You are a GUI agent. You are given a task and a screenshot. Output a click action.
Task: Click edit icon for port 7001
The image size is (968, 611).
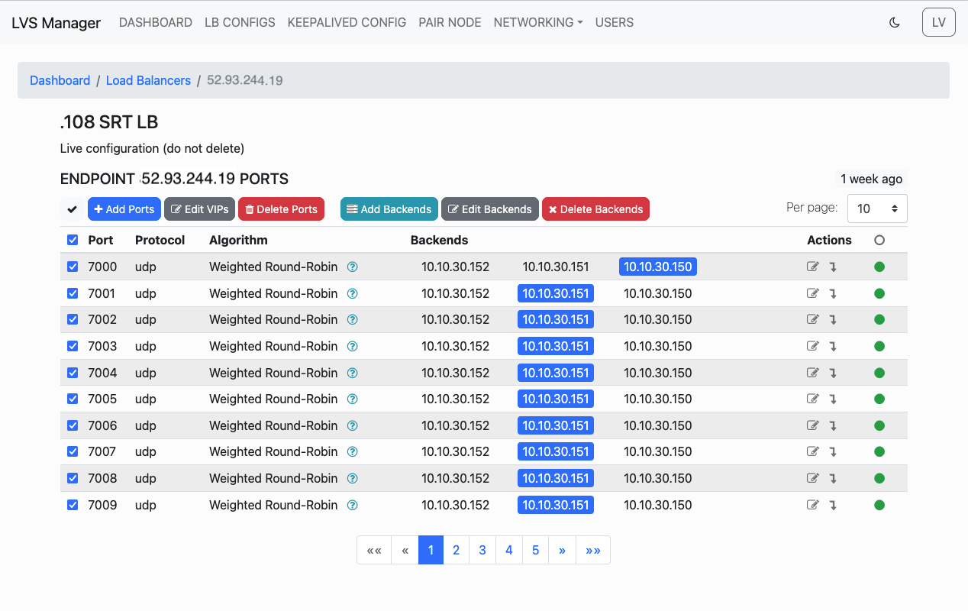(813, 293)
